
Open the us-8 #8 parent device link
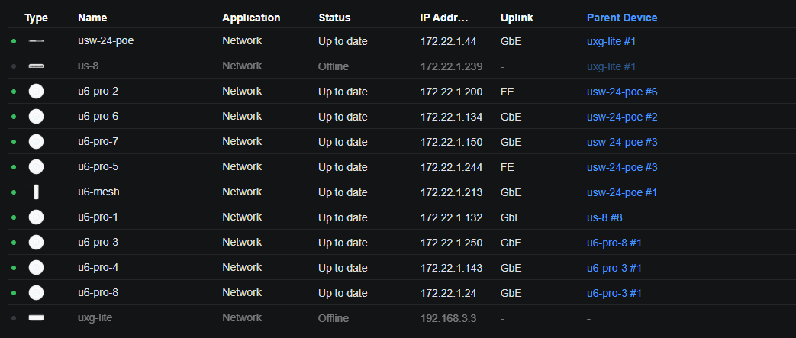pos(604,217)
